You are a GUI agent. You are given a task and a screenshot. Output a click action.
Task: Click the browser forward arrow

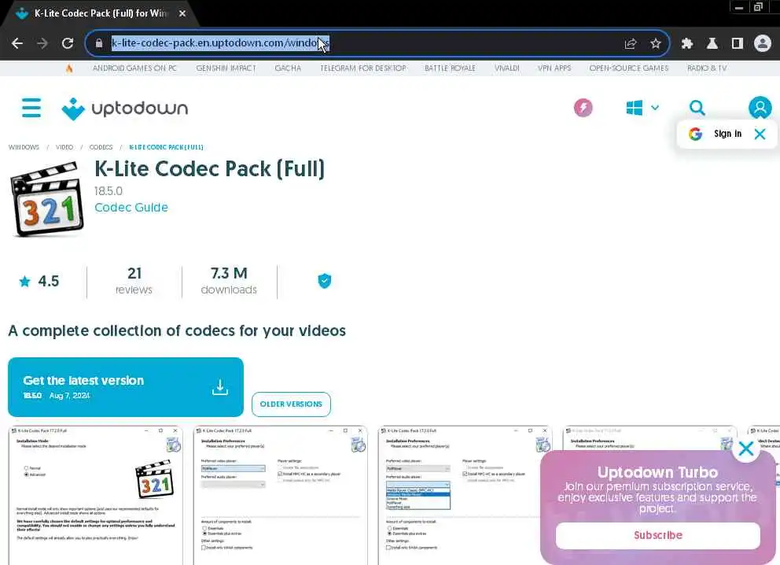pyautogui.click(x=42, y=43)
